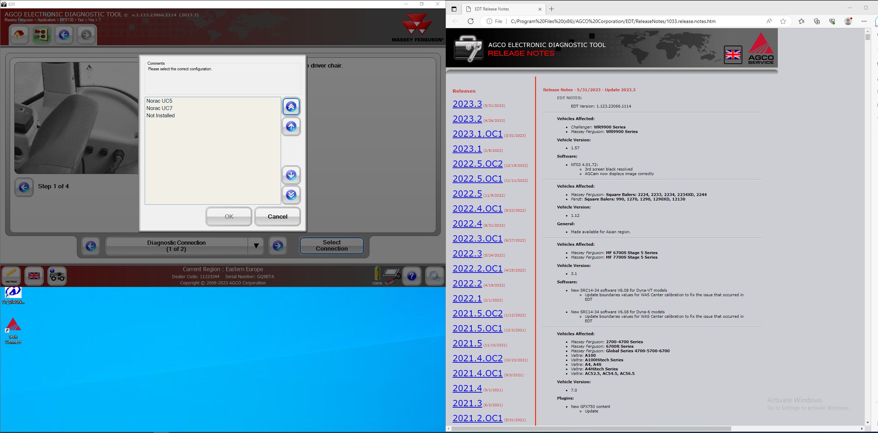Image resolution: width=878 pixels, height=433 pixels.
Task: Open the Diagnostic Connection dropdown arrow
Action: [x=256, y=246]
